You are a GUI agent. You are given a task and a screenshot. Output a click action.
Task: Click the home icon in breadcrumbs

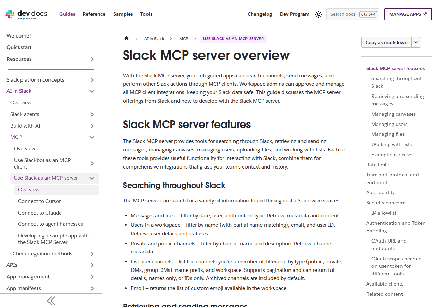coord(126,39)
